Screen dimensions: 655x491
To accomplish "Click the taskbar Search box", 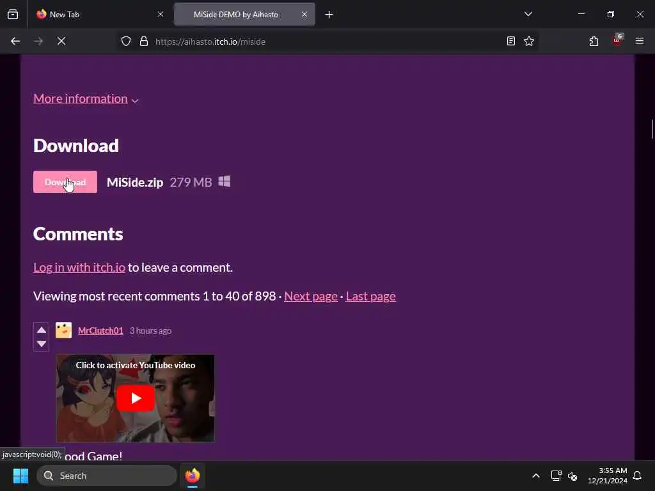I will coord(107,476).
